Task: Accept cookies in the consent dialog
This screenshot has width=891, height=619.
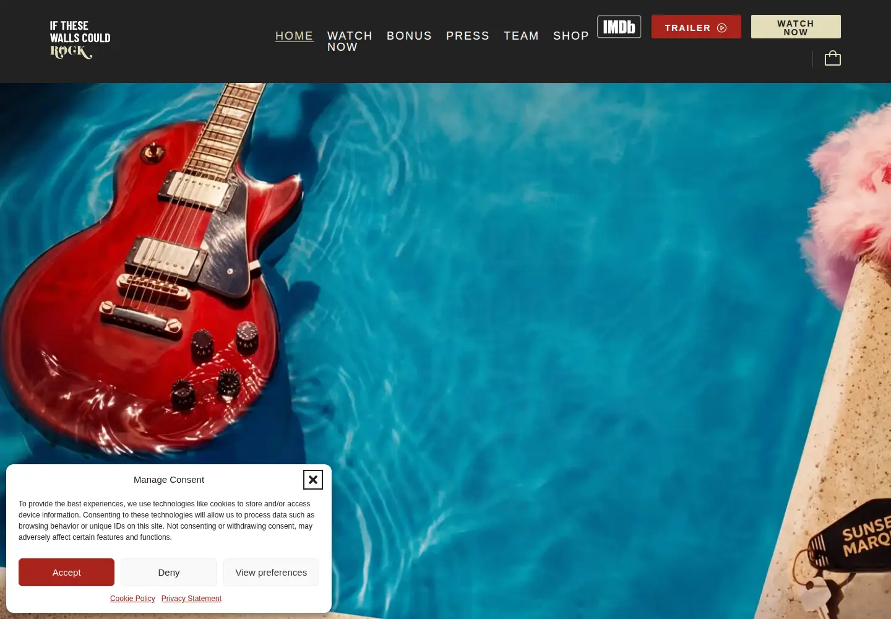Action: 67,573
